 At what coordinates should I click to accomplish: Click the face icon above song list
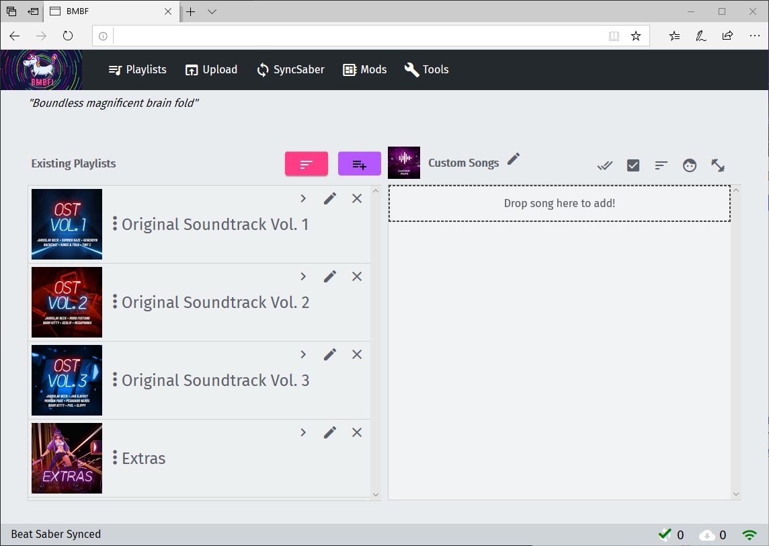tap(690, 165)
